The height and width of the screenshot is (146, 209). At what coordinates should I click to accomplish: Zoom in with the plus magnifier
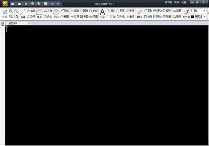coord(11,11)
